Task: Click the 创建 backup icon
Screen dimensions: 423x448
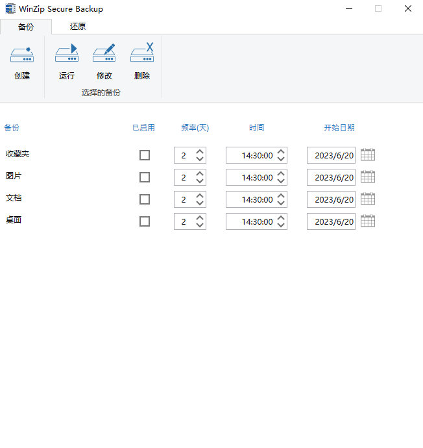Action: click(22, 55)
